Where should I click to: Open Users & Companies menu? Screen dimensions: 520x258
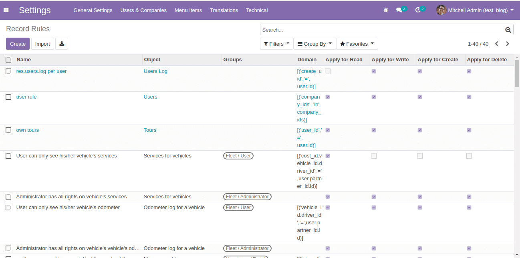point(143,10)
